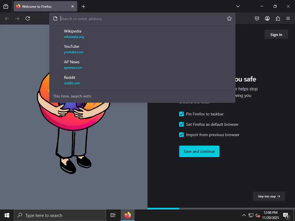Focus the Search or enter address field
Screen dimensions: 295x221
click(x=142, y=19)
